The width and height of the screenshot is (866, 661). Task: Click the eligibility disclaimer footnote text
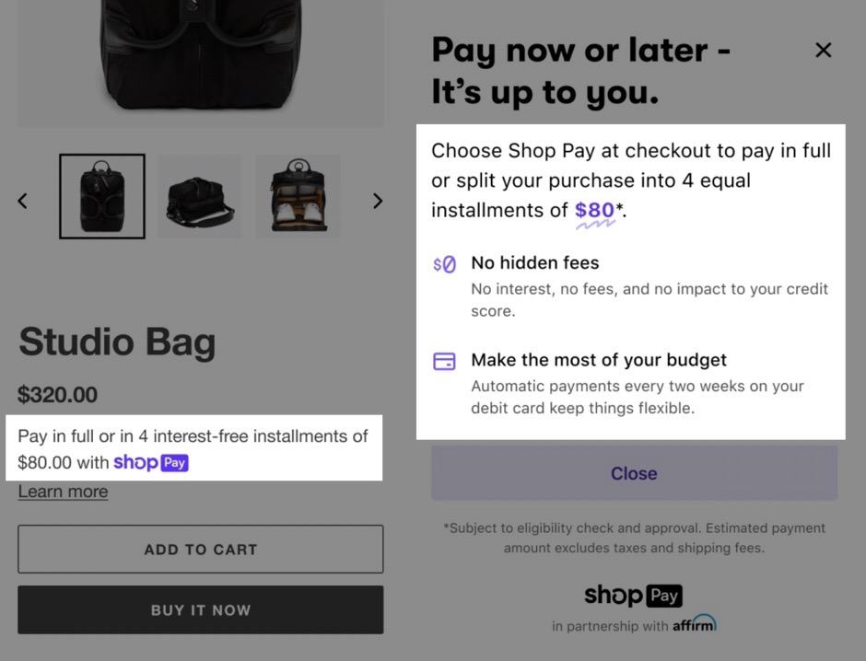pyautogui.click(x=634, y=538)
